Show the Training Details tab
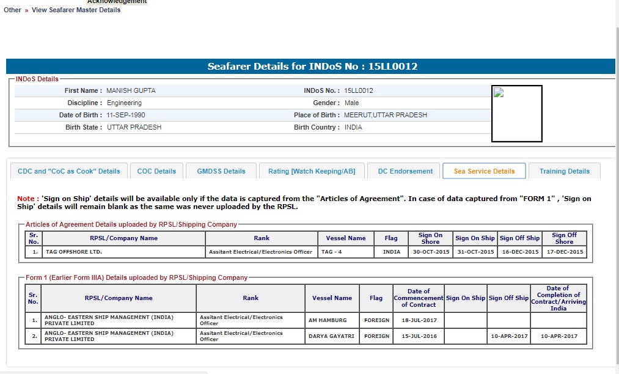619x374 pixels. click(x=564, y=171)
